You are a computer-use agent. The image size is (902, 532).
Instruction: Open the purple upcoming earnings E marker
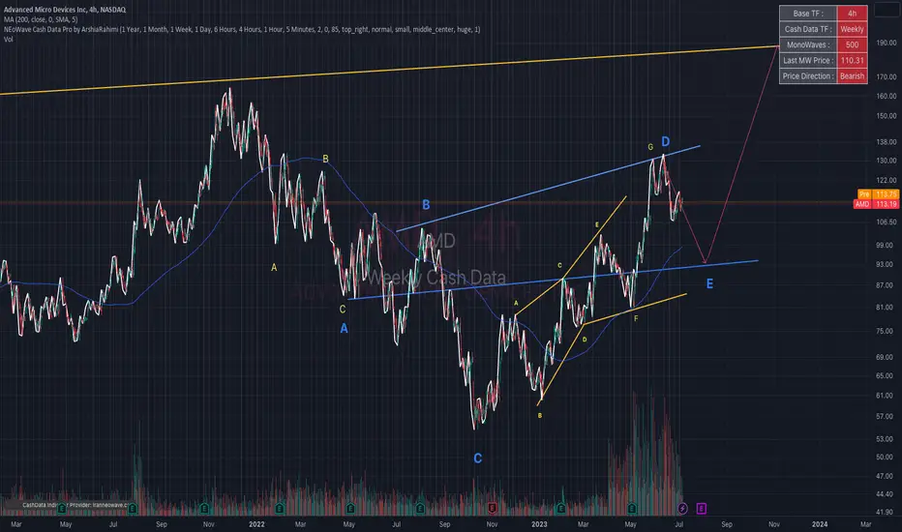pos(702,509)
